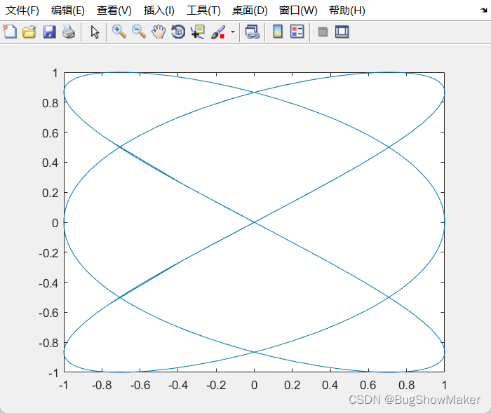Click the dock figure arrow icon

point(484,11)
